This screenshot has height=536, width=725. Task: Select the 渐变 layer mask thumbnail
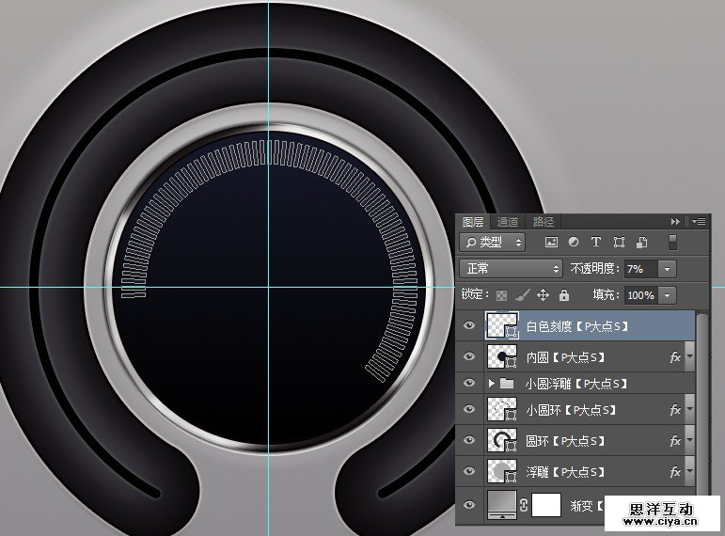pyautogui.click(x=546, y=505)
